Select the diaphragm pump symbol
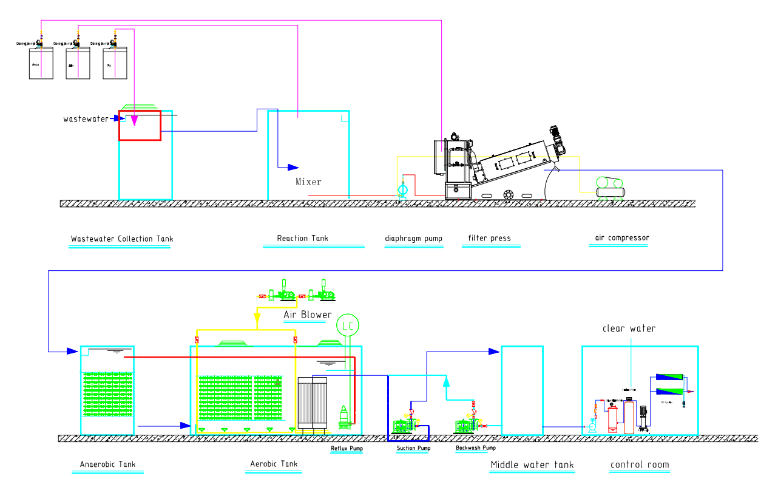Image resolution: width=778 pixels, height=490 pixels. (402, 189)
